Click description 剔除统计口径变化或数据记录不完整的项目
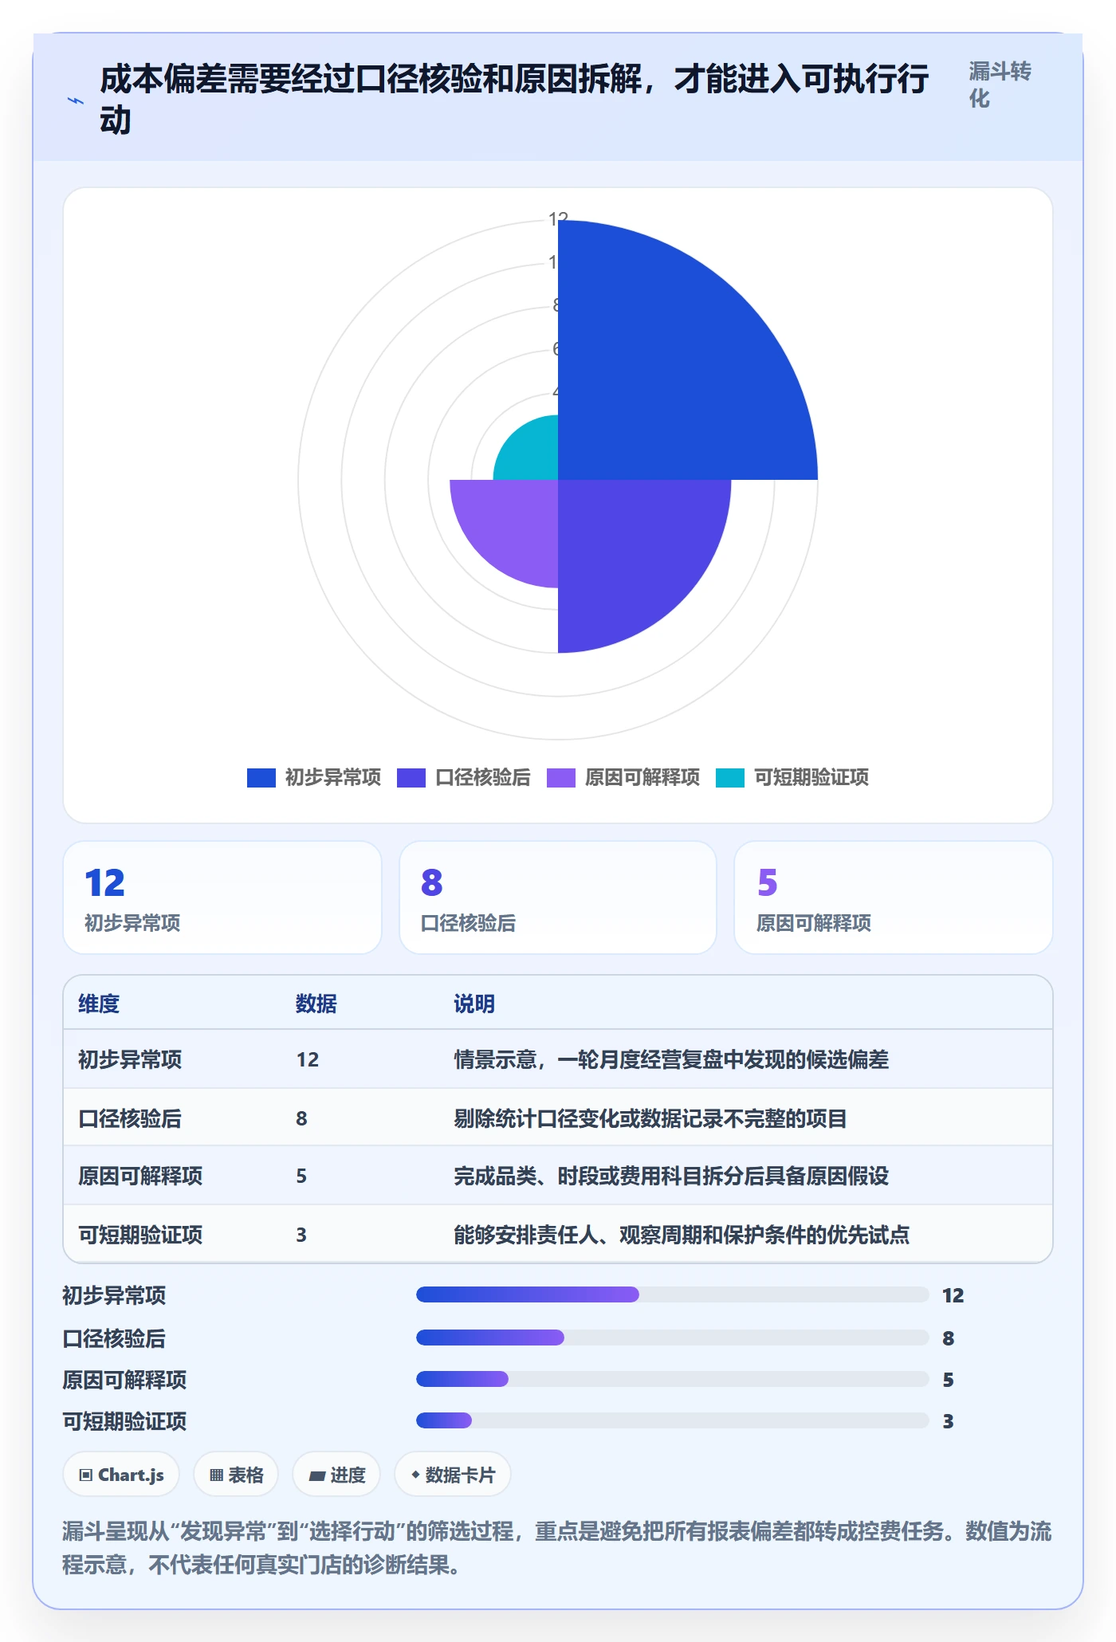The height and width of the screenshot is (1642, 1116). click(x=650, y=1118)
